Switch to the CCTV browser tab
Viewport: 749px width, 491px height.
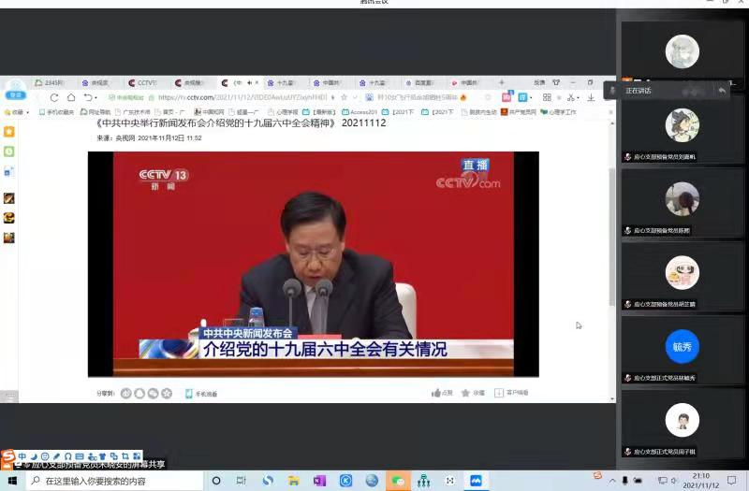[x=143, y=82]
